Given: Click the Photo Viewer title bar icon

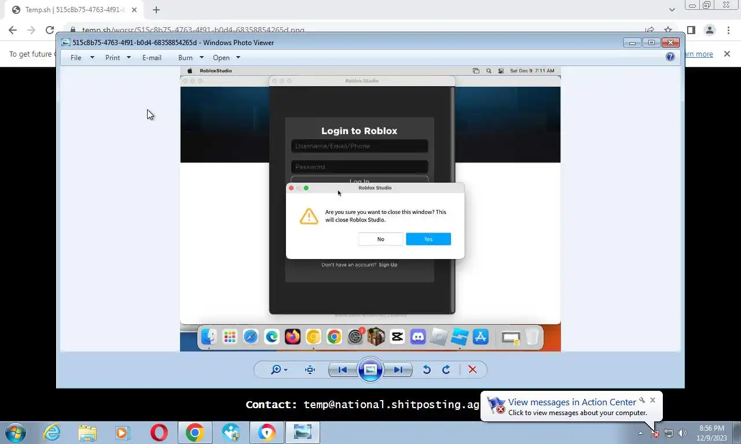Looking at the screenshot, I should click(x=66, y=42).
